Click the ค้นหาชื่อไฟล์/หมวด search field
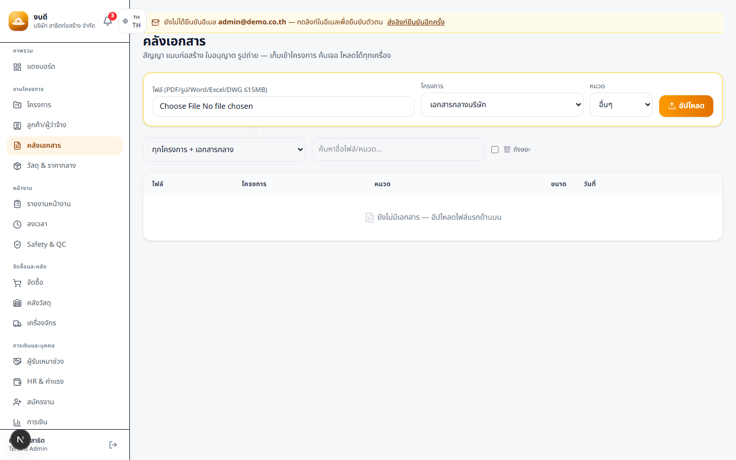The image size is (736, 460). click(398, 149)
